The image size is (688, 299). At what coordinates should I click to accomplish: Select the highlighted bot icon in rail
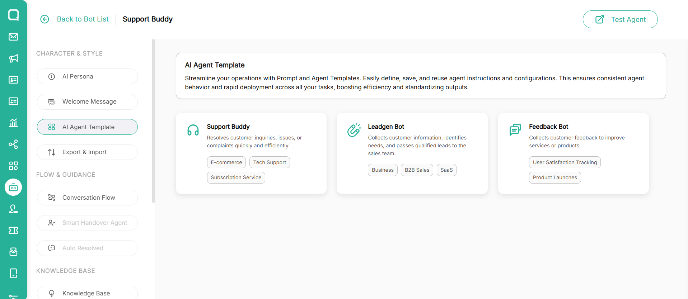[14, 188]
